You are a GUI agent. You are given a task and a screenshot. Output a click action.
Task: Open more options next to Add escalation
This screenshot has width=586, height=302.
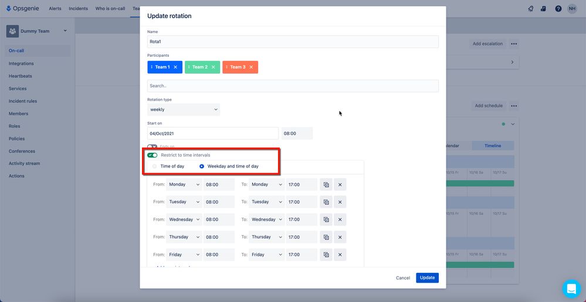pyautogui.click(x=514, y=44)
